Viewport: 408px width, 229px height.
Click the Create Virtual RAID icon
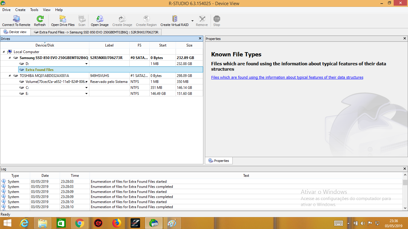pos(174,21)
